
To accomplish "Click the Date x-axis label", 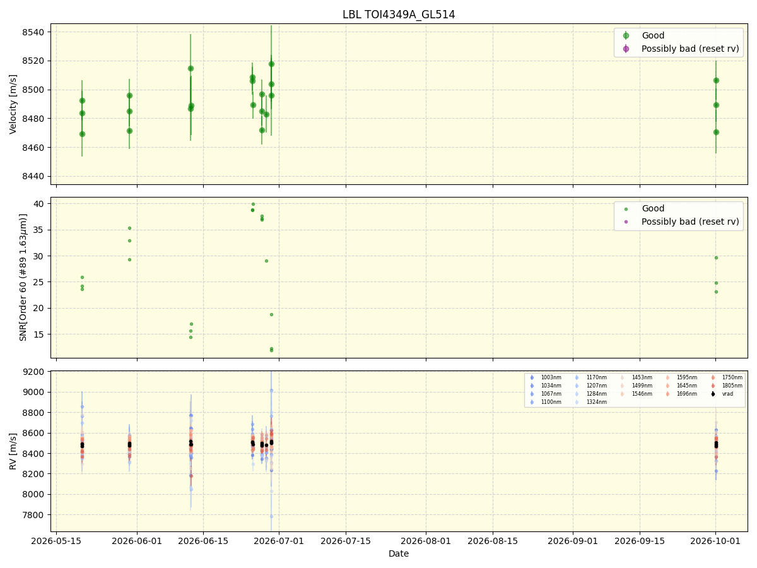I will (399, 553).
